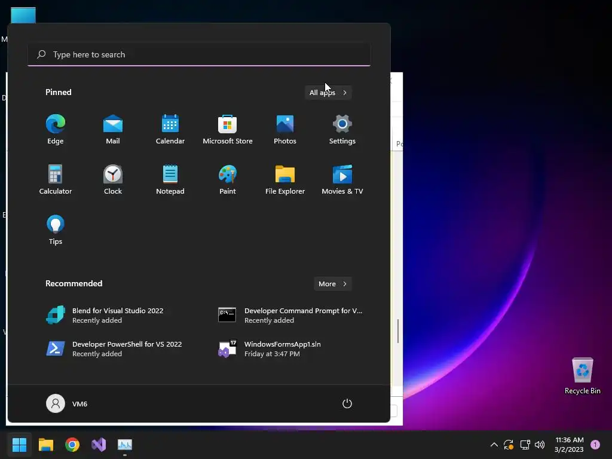The width and height of the screenshot is (612, 459).
Task: Click the search magnifier icon
Action: (41, 54)
